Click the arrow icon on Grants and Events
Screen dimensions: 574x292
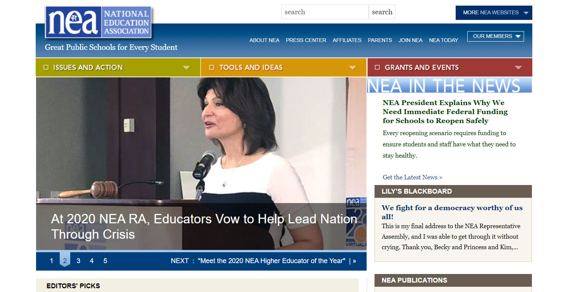(x=518, y=68)
